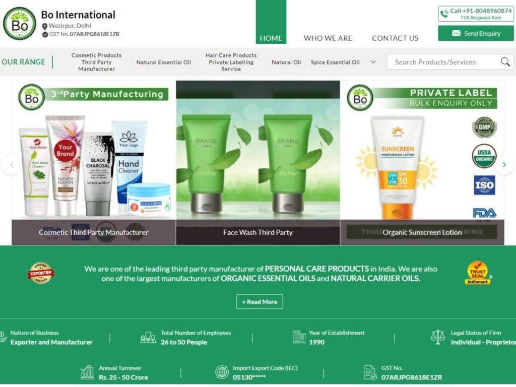Click the 05130***** IEC code value

click(249, 377)
